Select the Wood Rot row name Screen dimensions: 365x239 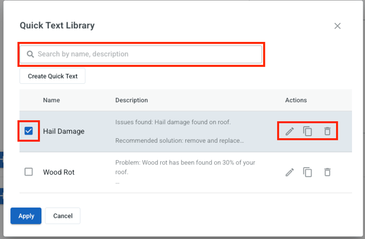[59, 172]
